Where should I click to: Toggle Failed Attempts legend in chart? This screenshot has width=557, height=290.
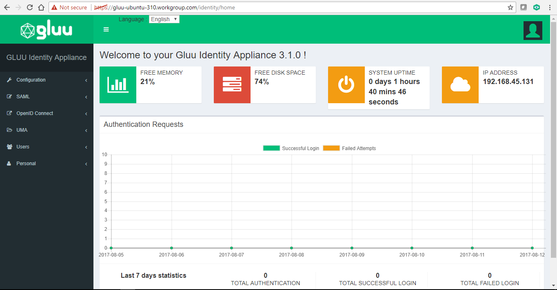(x=349, y=148)
